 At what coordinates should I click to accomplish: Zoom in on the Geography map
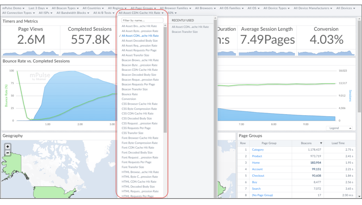8,147
